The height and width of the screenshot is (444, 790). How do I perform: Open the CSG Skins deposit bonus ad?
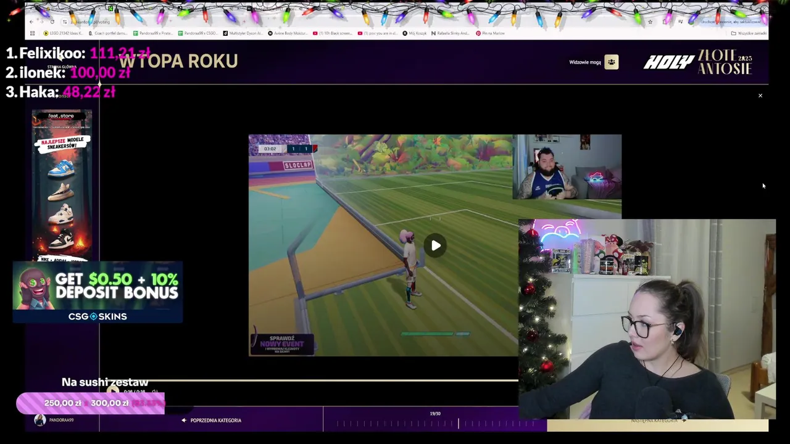pyautogui.click(x=98, y=292)
